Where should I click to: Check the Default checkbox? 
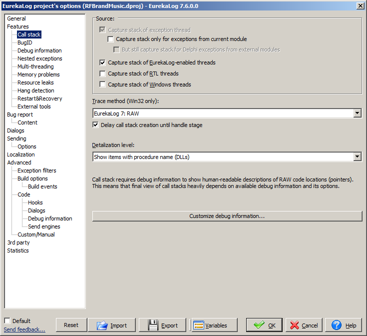tap(7, 321)
